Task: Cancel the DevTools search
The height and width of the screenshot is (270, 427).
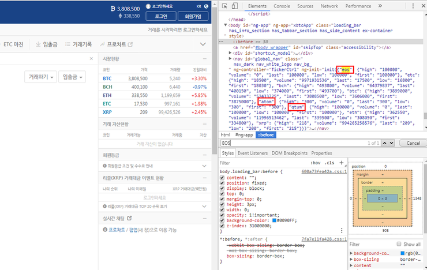Action: pyautogui.click(x=413, y=143)
